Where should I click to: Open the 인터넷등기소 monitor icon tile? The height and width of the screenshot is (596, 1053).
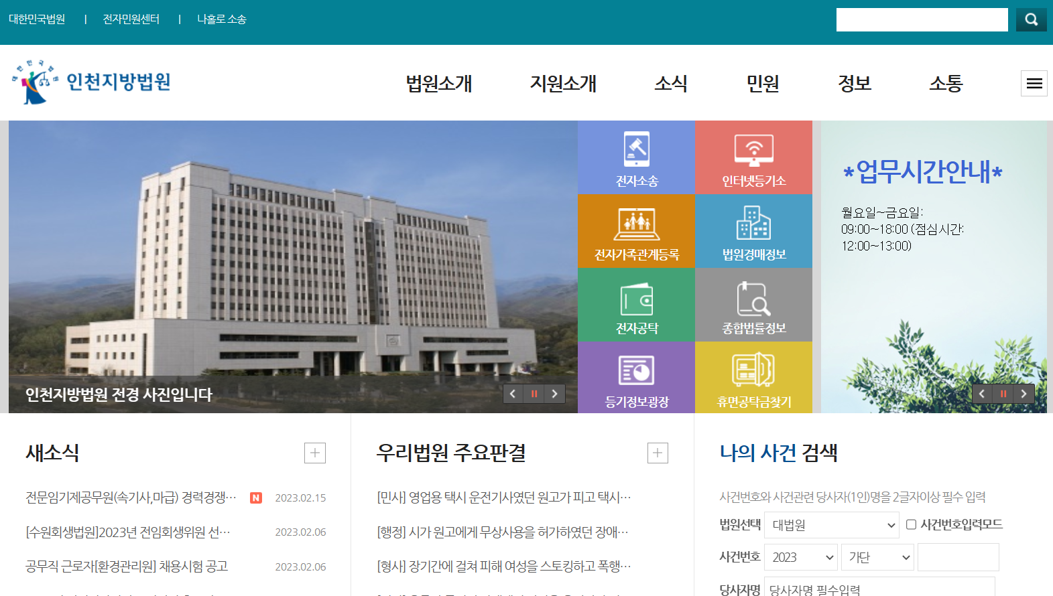click(754, 157)
